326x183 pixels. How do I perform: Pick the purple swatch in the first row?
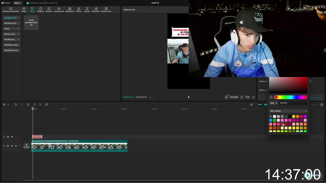(305, 117)
